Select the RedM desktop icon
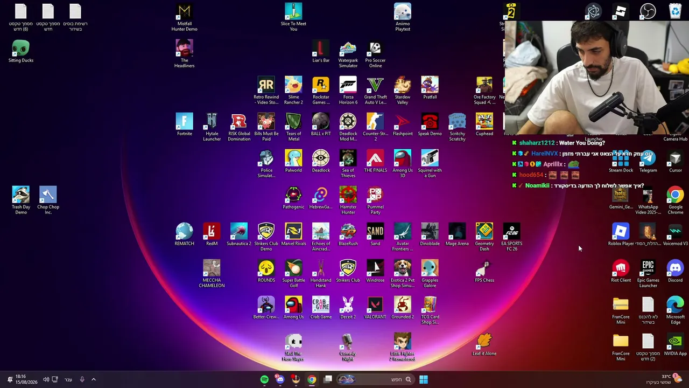689x388 pixels. click(212, 235)
